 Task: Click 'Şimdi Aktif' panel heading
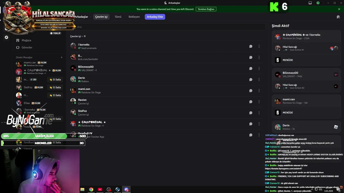coord(280,26)
